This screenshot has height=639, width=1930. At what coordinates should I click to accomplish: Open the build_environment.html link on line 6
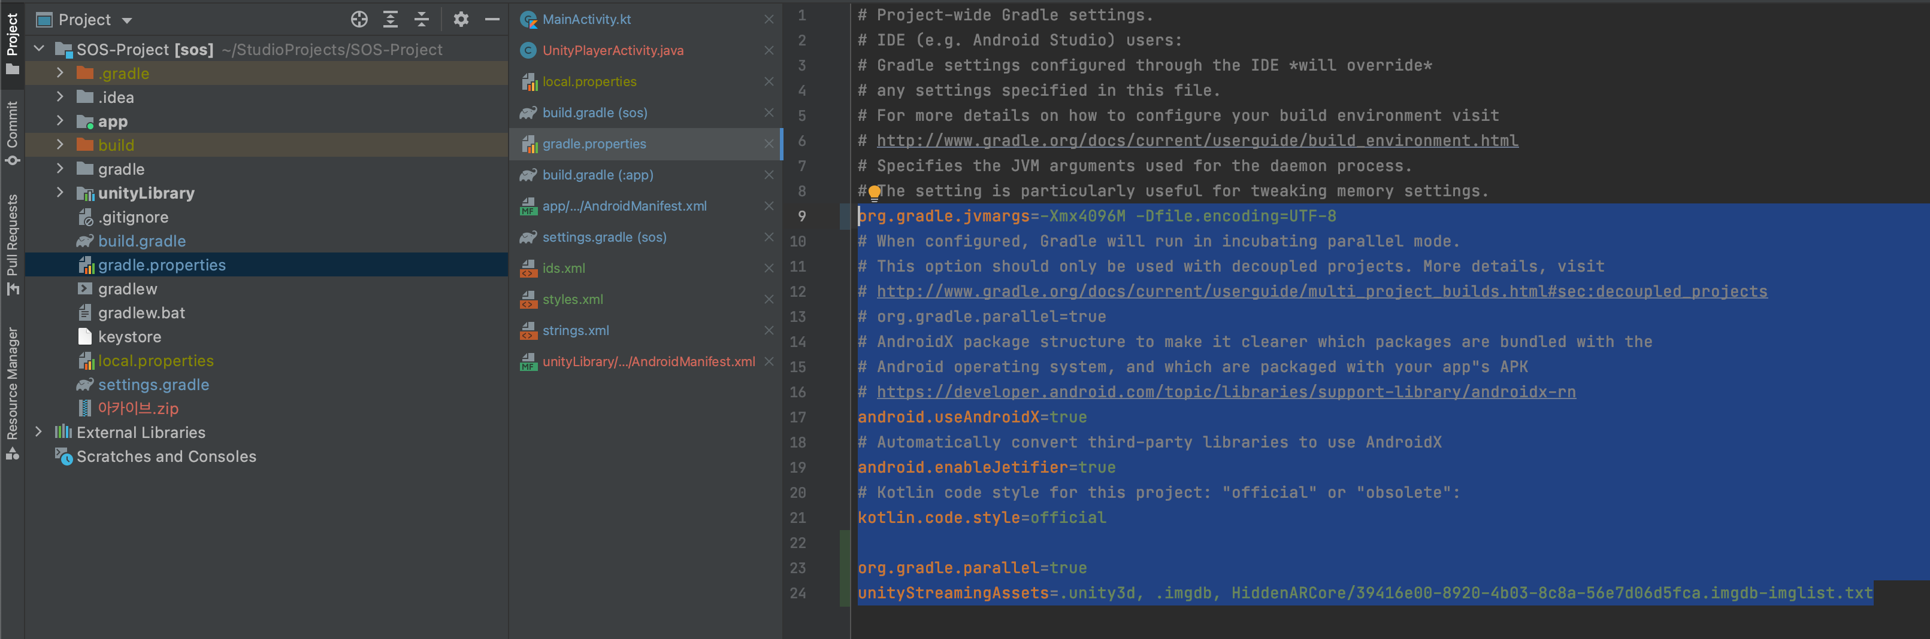tap(1197, 141)
